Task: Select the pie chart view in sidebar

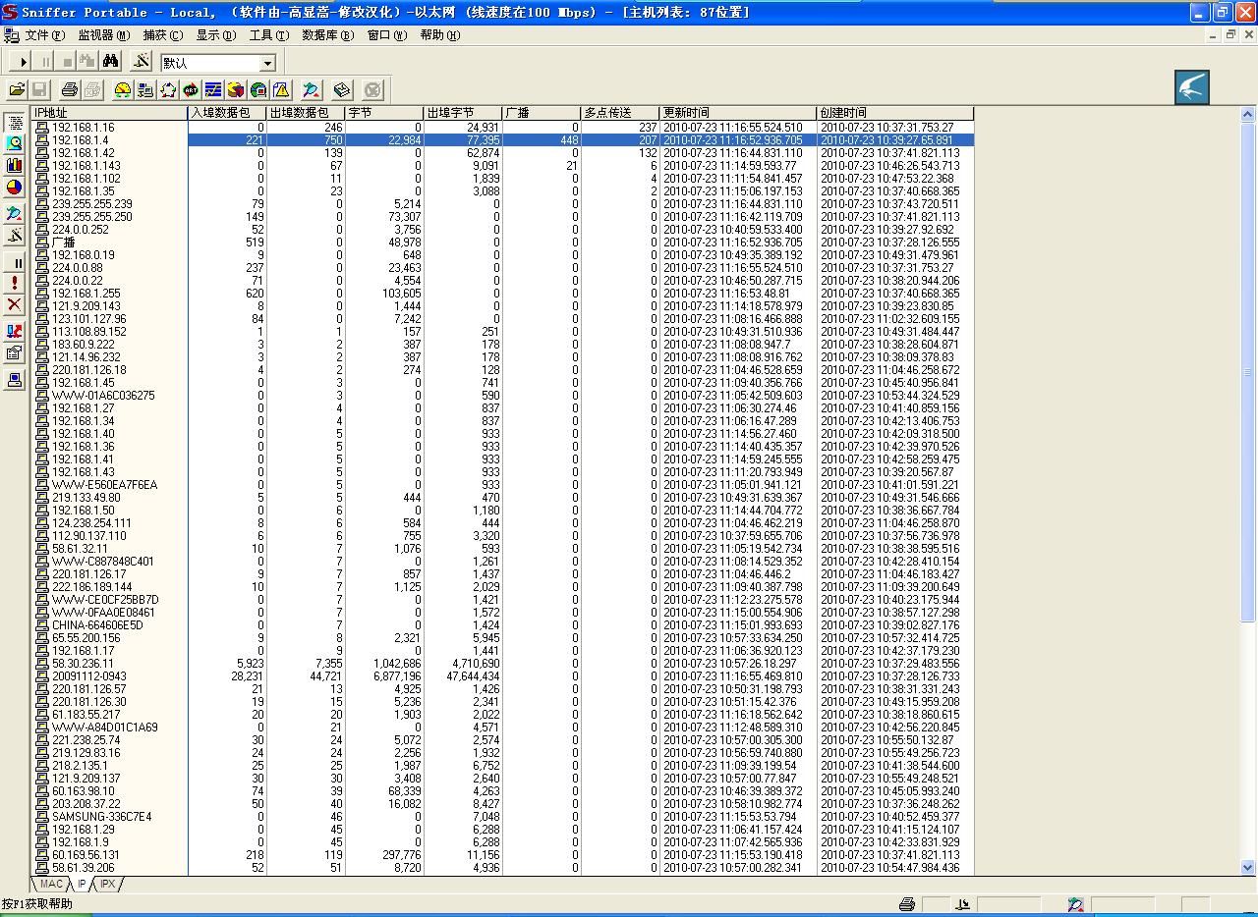Action: [15, 188]
